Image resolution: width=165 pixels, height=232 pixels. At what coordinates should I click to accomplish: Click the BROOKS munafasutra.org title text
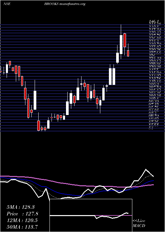point(65,4)
